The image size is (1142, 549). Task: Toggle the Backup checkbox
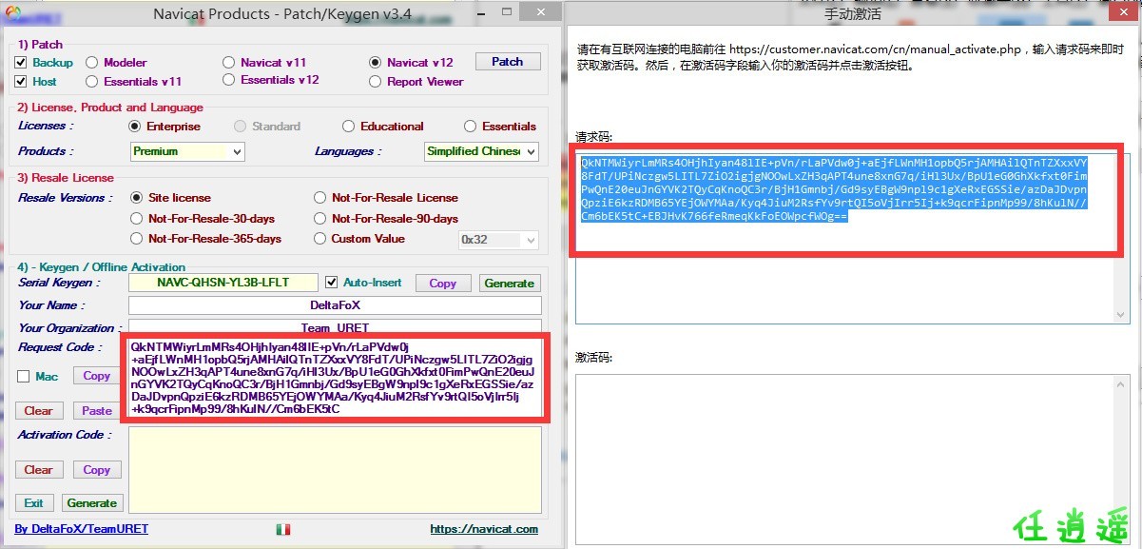click(21, 63)
